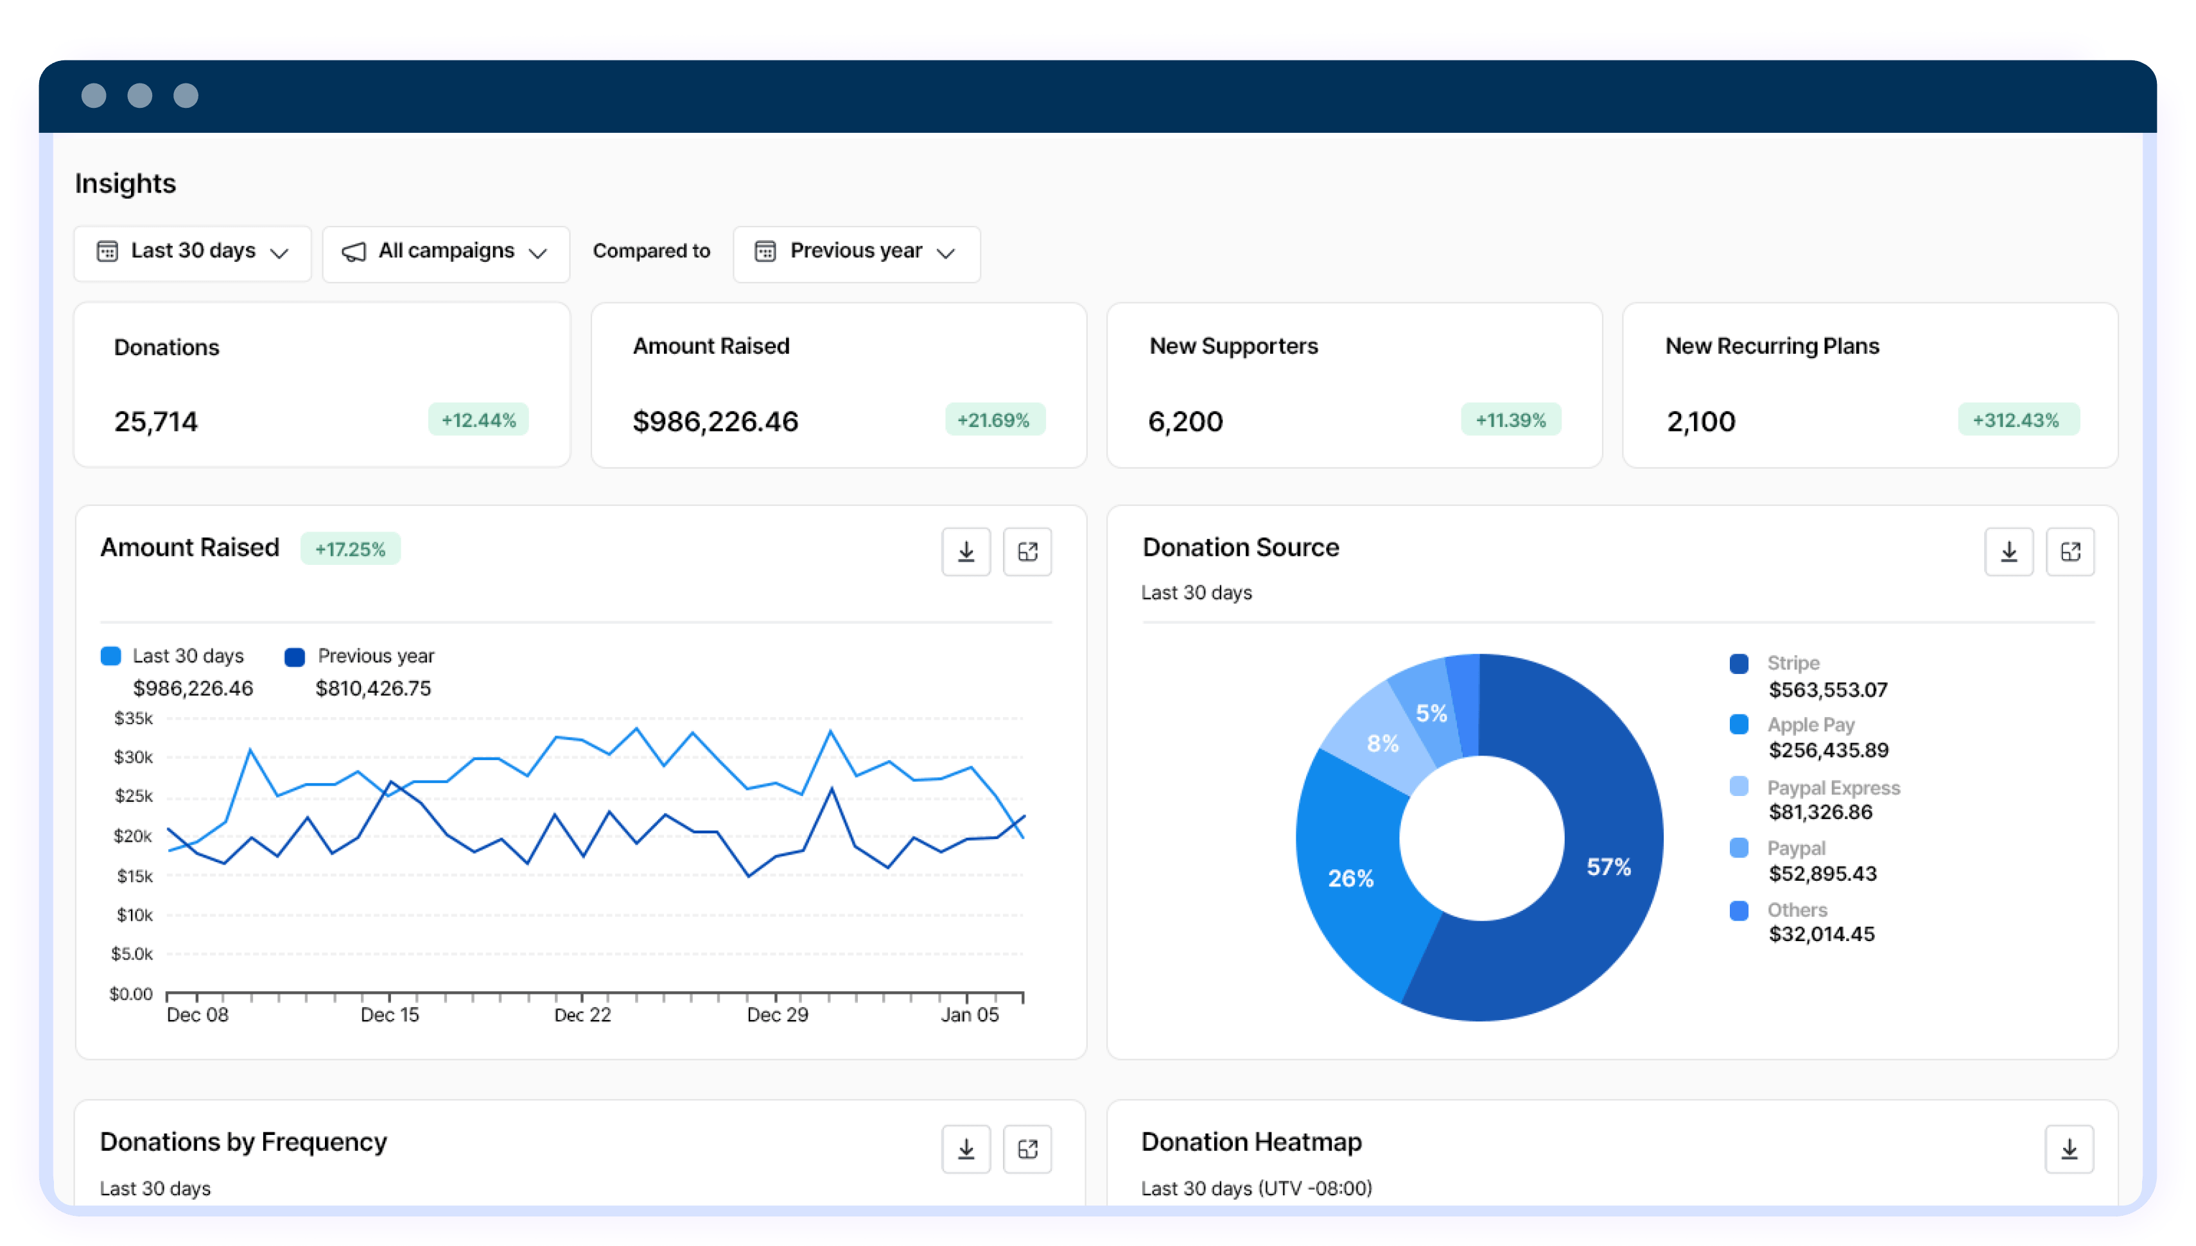Screen dimensions: 2196x1246
Task: Click the +21.69% Amount Raised badge
Action: click(995, 420)
